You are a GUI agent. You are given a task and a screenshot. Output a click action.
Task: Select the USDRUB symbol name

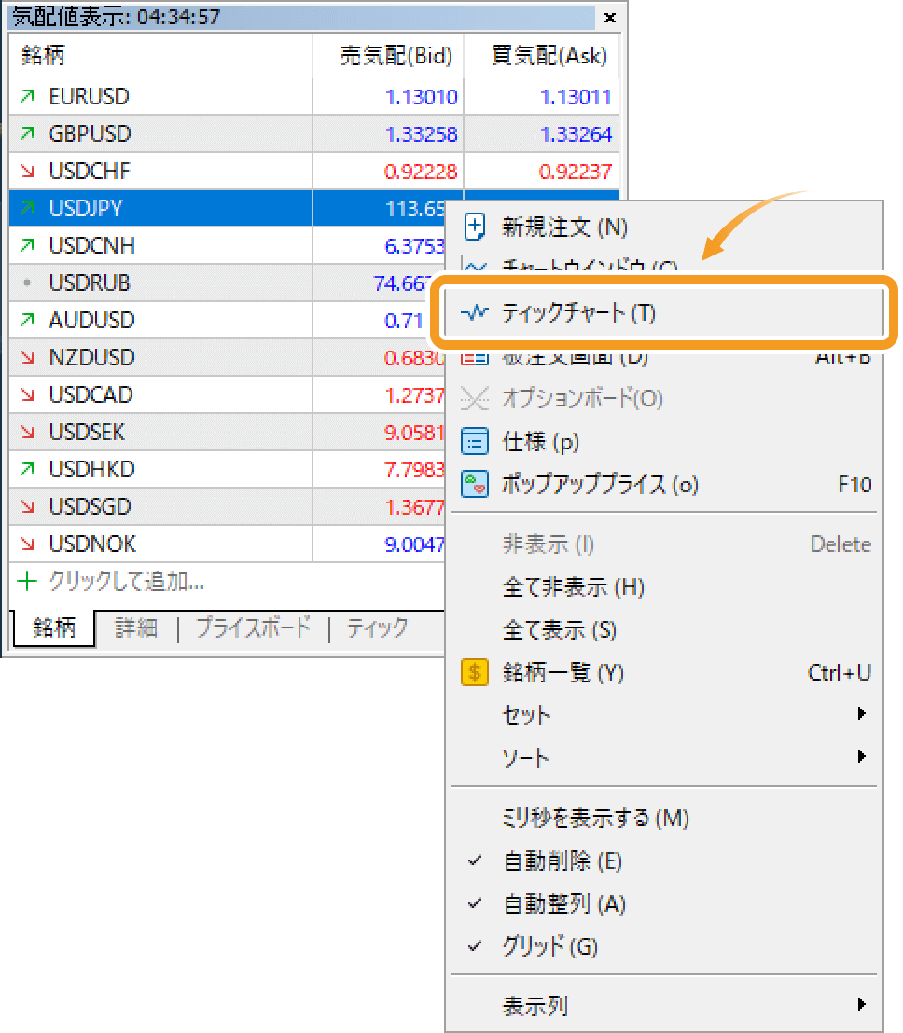(90, 282)
